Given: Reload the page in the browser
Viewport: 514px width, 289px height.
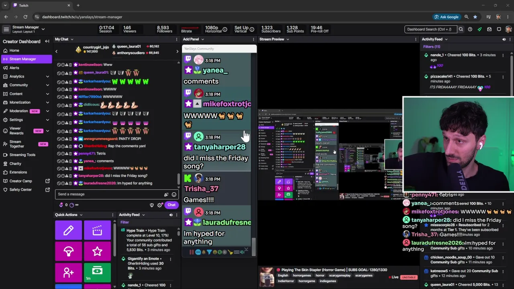Looking at the screenshot, I should [x=25, y=17].
